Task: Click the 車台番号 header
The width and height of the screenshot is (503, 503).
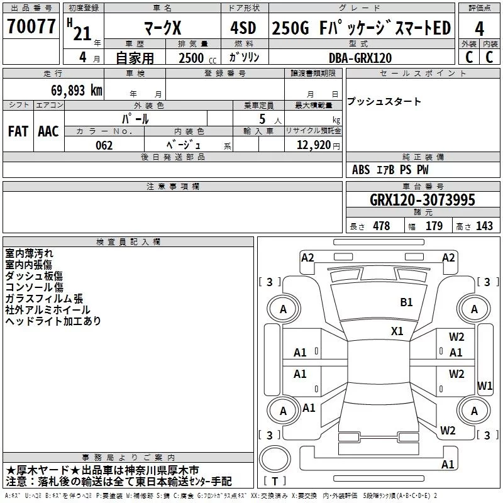Action: (x=423, y=186)
